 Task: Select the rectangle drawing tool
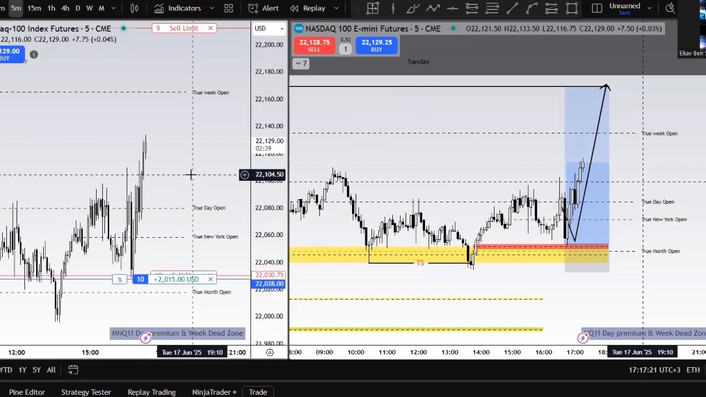[x=572, y=8]
